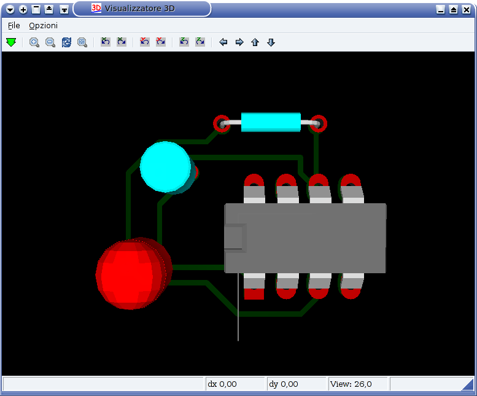Click the gray DIP chip body

coord(305,238)
